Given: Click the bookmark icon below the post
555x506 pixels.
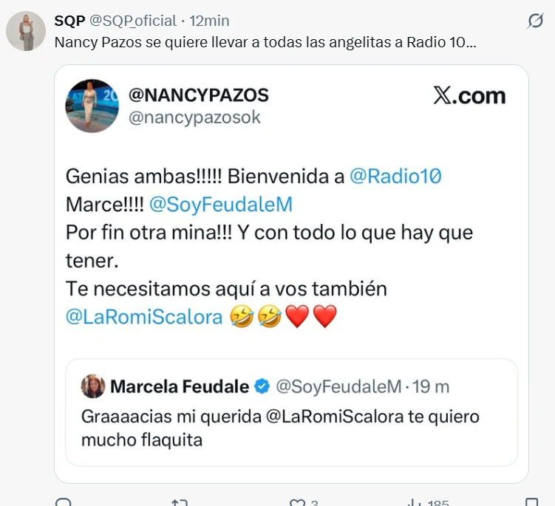Looking at the screenshot, I should pyautogui.click(x=531, y=502).
